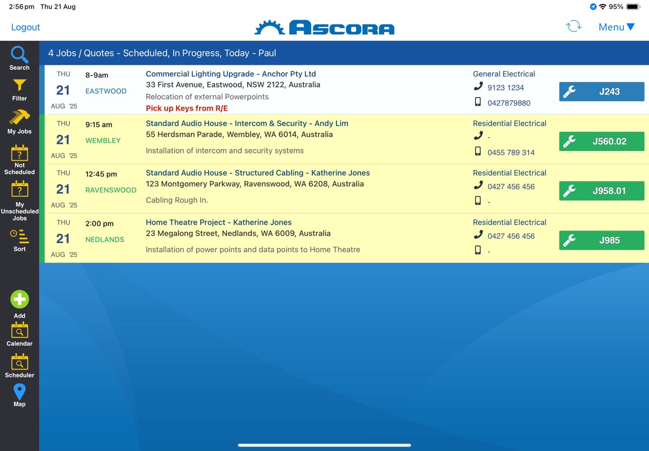This screenshot has height=451, width=649.
Task: Tap the home indicator bar at bottom
Action: point(324,445)
